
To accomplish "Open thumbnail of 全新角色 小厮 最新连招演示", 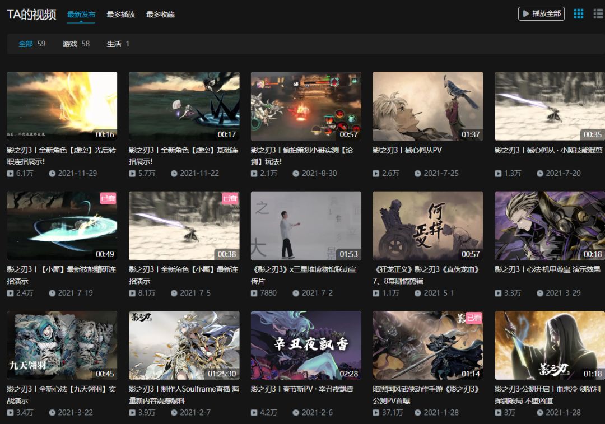I will (x=184, y=226).
